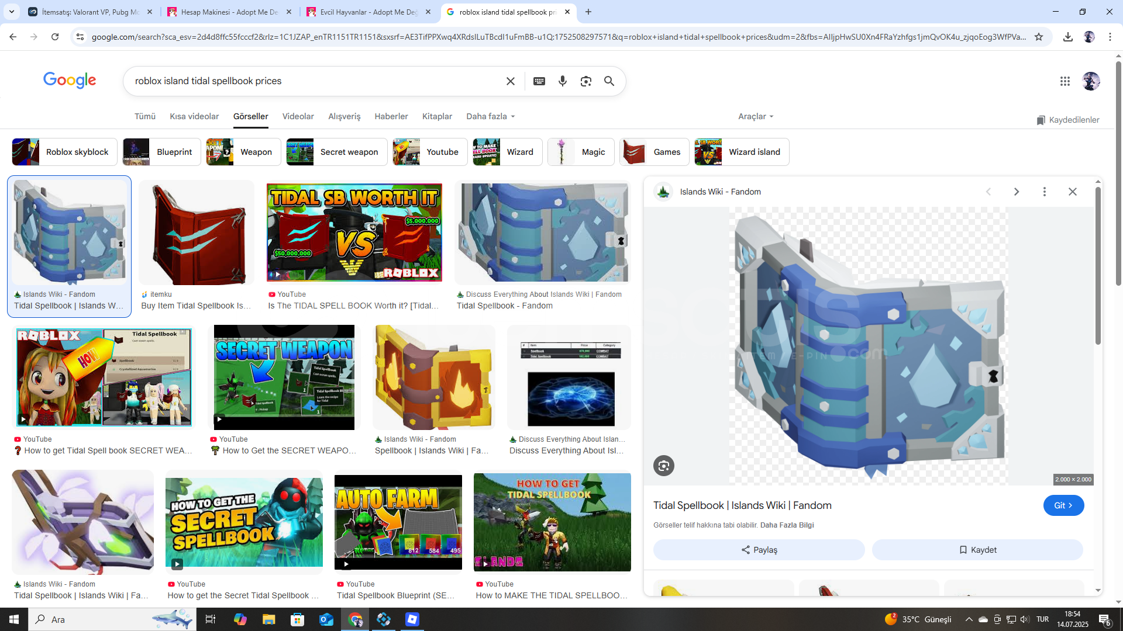Switch to the Haberler tab
Screen dimensions: 1123x631
pyautogui.click(x=391, y=116)
